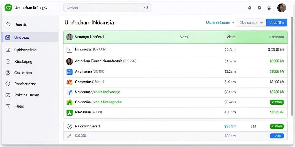Click the pencil icon in the bottom row
The image size is (295, 147).
click(x=69, y=136)
